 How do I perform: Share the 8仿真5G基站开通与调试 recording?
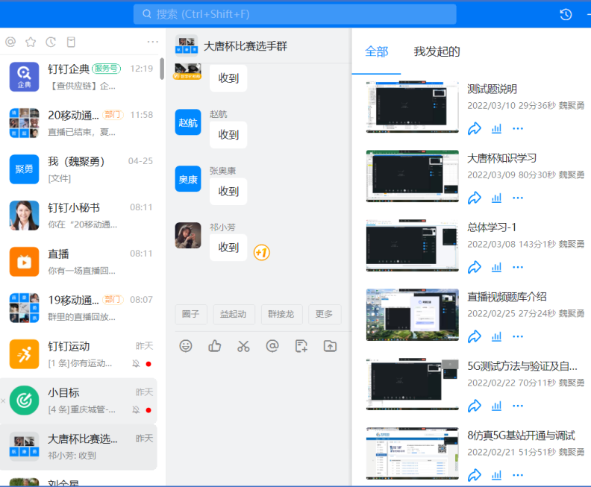pyautogui.click(x=474, y=475)
